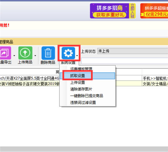Click the empty search field below upload status
This screenshot has height=152, width=168.
(124, 61)
